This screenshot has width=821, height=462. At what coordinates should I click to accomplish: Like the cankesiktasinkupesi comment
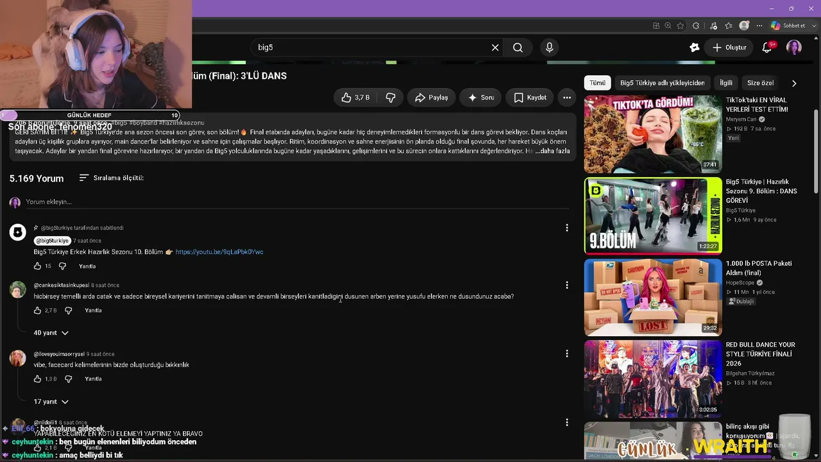pyautogui.click(x=37, y=311)
